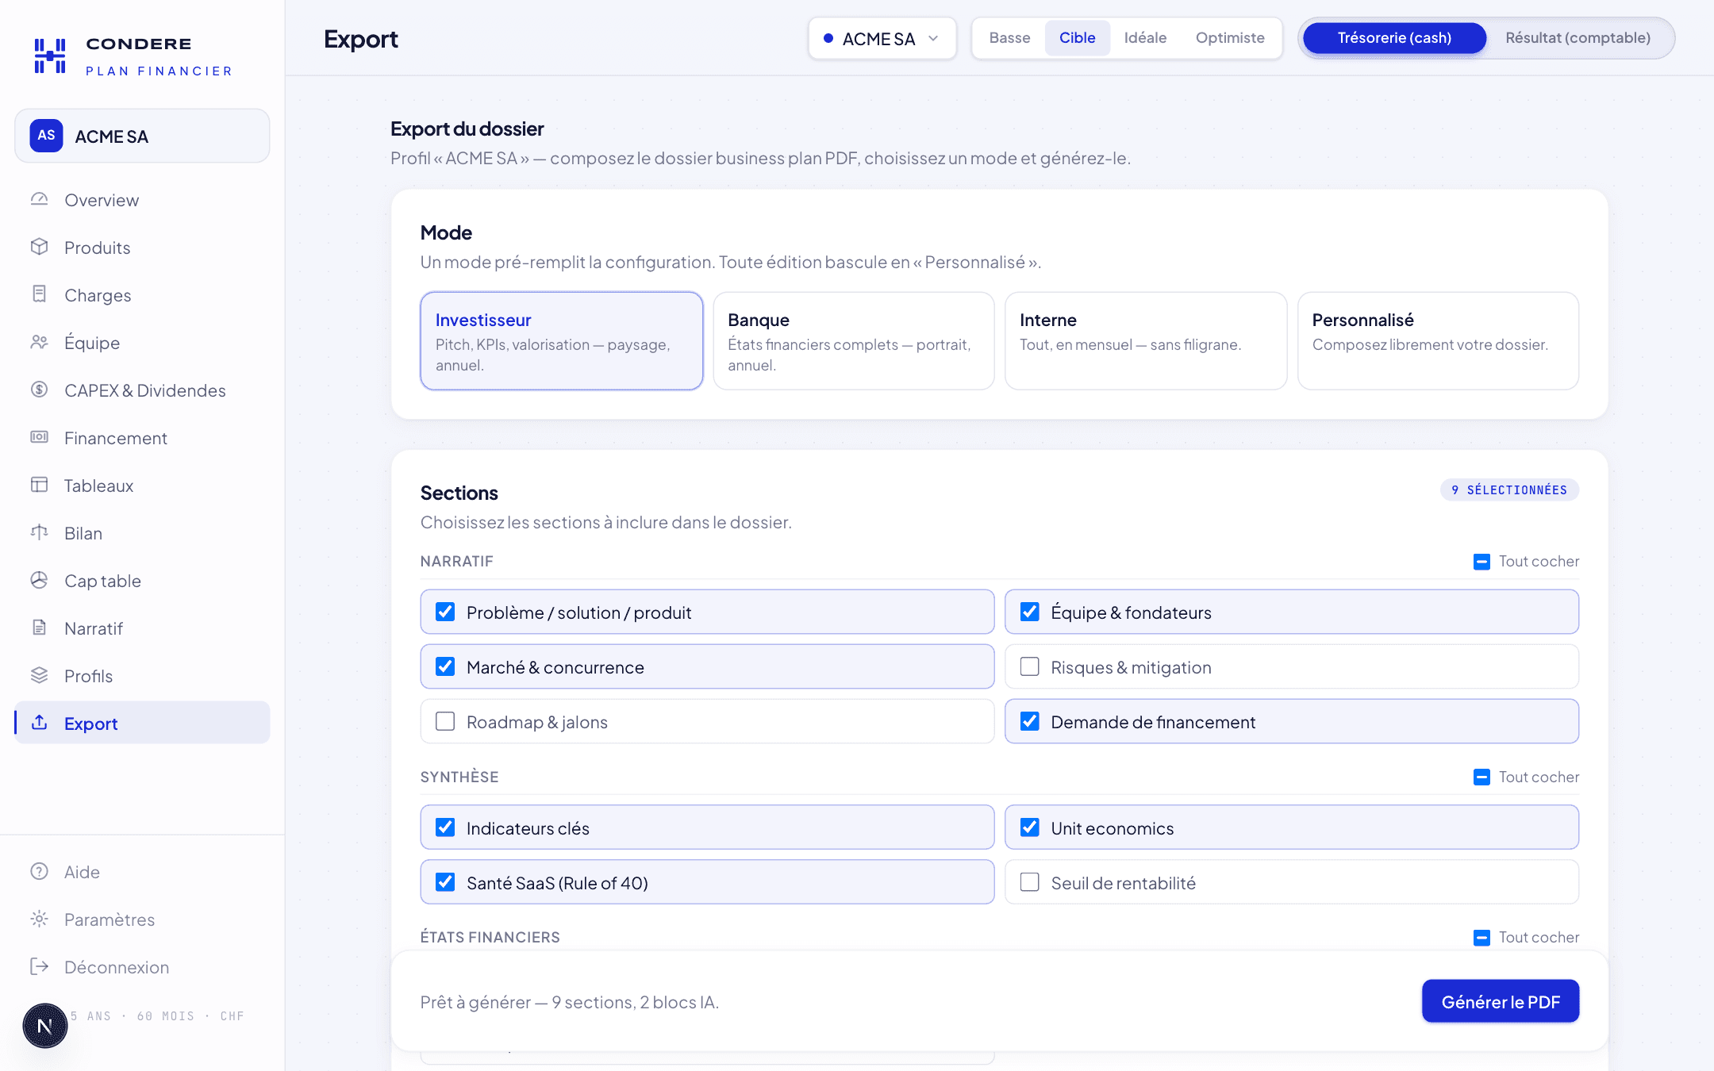Check Roadmap & jalons section
The image size is (1714, 1071).
click(445, 721)
